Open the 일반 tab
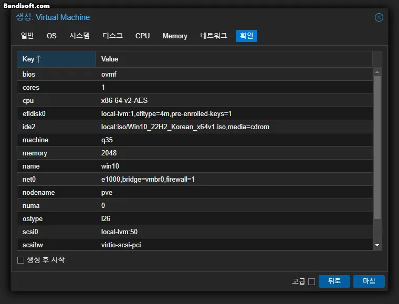 pyautogui.click(x=27, y=36)
